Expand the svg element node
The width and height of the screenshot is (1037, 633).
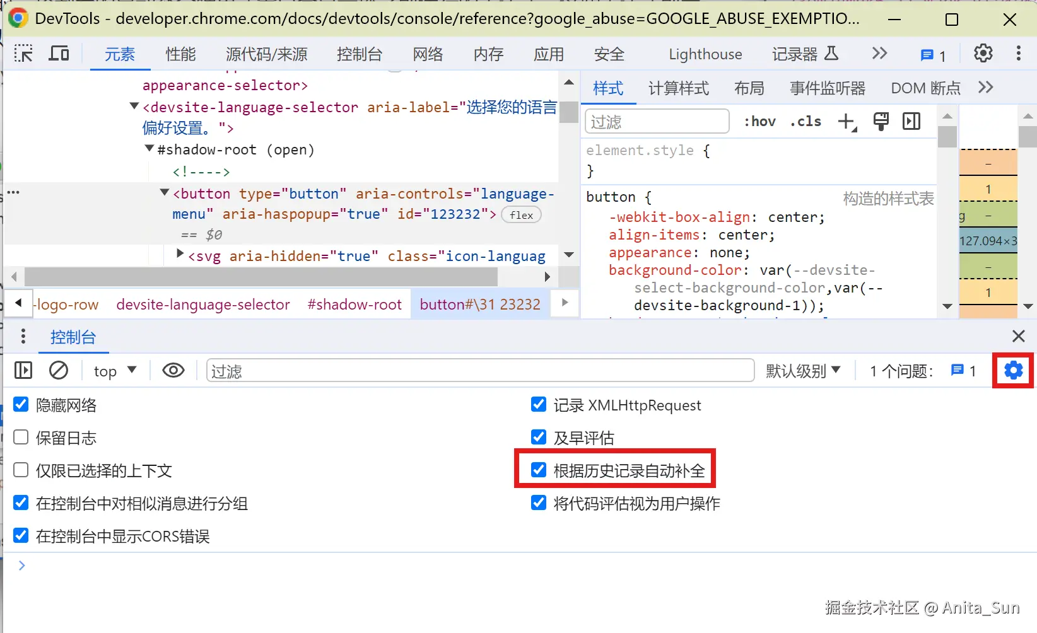[180, 253]
